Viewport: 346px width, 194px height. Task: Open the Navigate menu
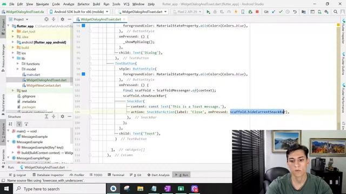(x=42, y=4)
